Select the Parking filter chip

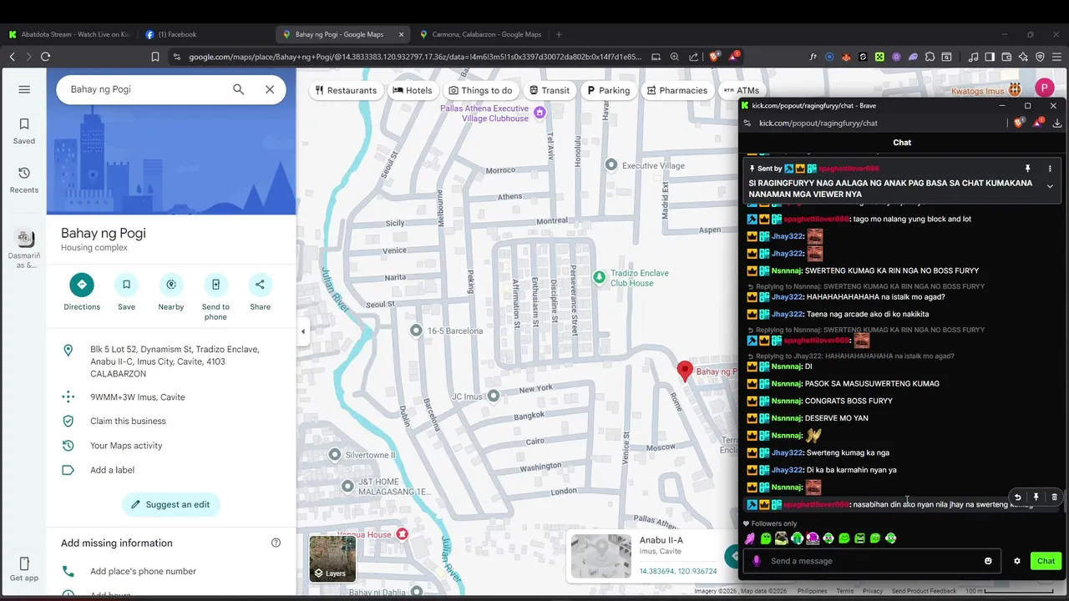(608, 90)
